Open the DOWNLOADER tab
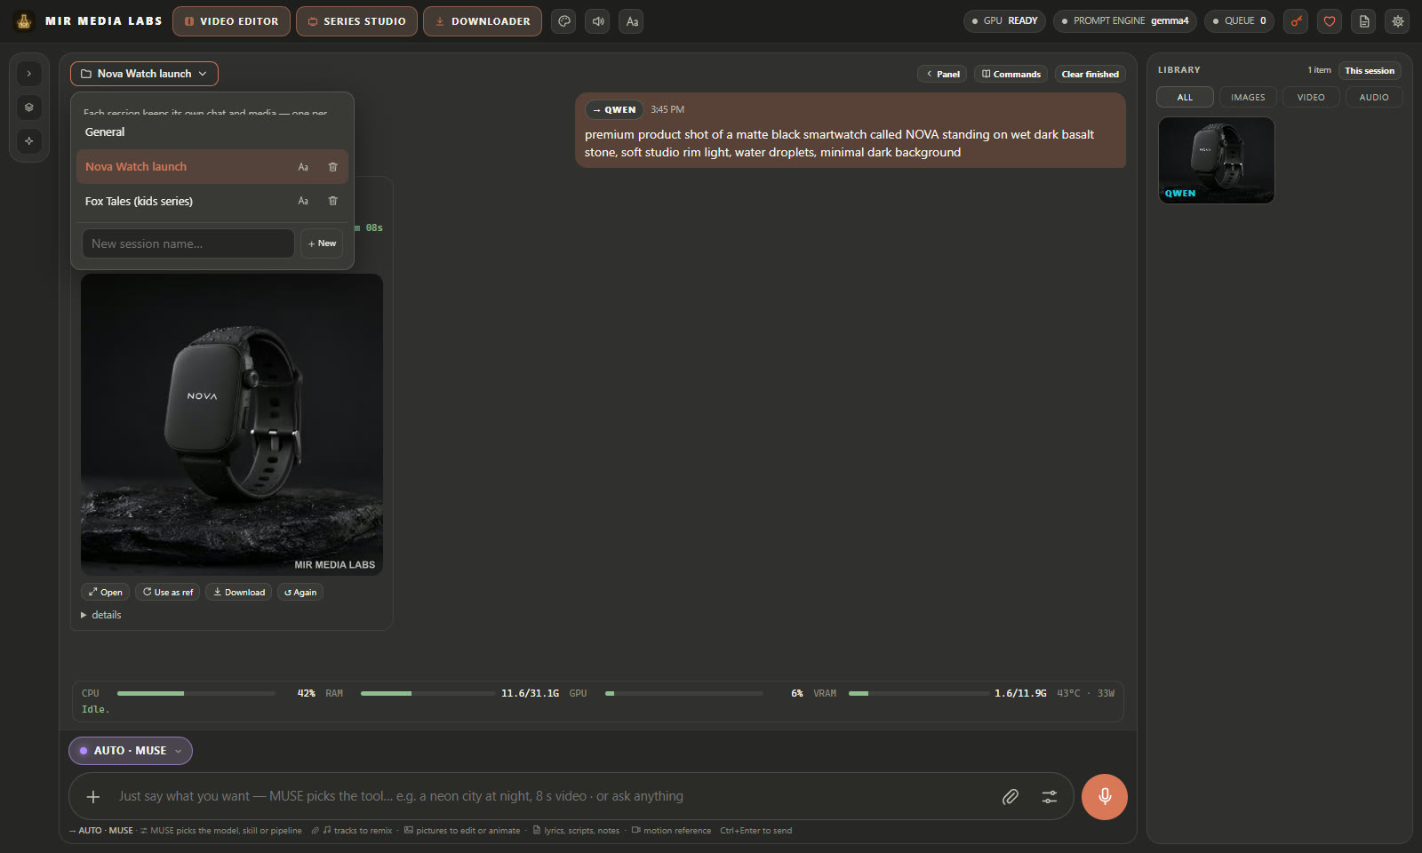This screenshot has height=853, width=1422. pyautogui.click(x=483, y=21)
